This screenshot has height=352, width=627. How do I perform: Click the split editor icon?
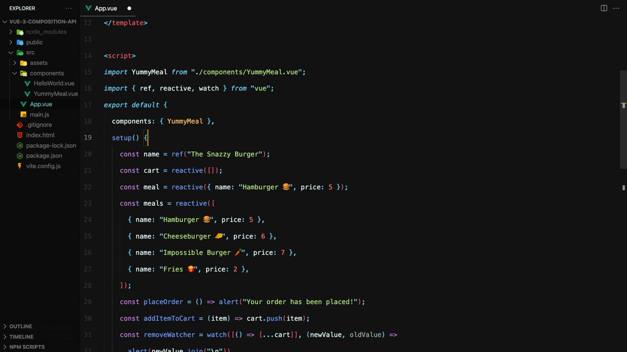pos(604,8)
